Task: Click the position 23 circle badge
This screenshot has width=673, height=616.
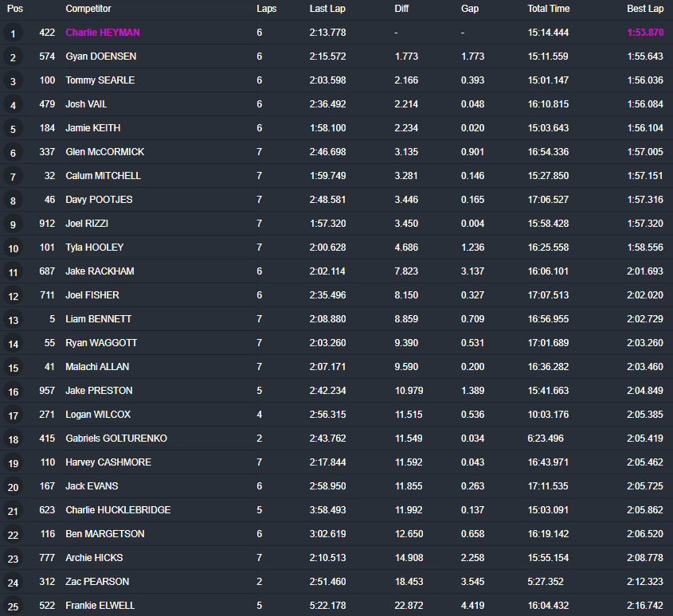Action: coord(13,559)
